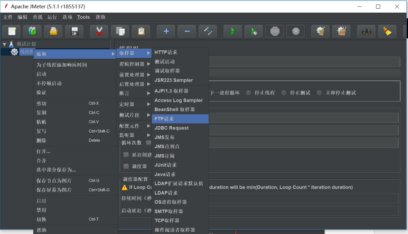The height and width of the screenshot is (234, 408).
Task: Expand the 前置处理器 submenu
Action: [x=134, y=75]
